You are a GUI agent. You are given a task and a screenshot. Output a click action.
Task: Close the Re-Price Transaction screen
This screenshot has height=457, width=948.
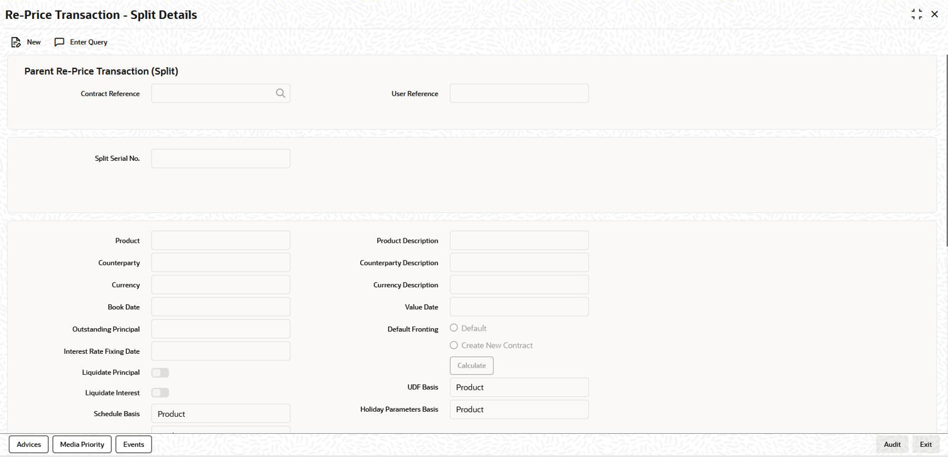934,14
